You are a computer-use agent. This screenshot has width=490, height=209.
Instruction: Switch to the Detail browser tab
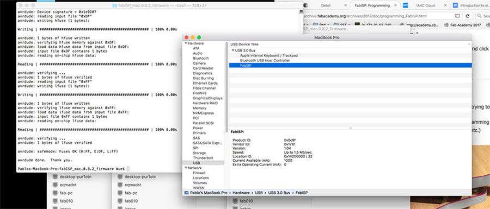(x=326, y=5)
